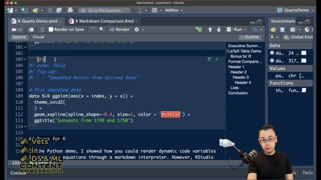Open Run options dropdown arrow

point(245,30)
